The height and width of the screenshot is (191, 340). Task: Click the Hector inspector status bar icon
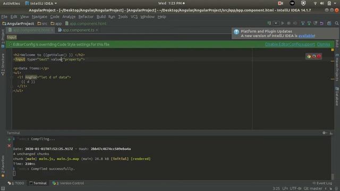[x=336, y=189]
